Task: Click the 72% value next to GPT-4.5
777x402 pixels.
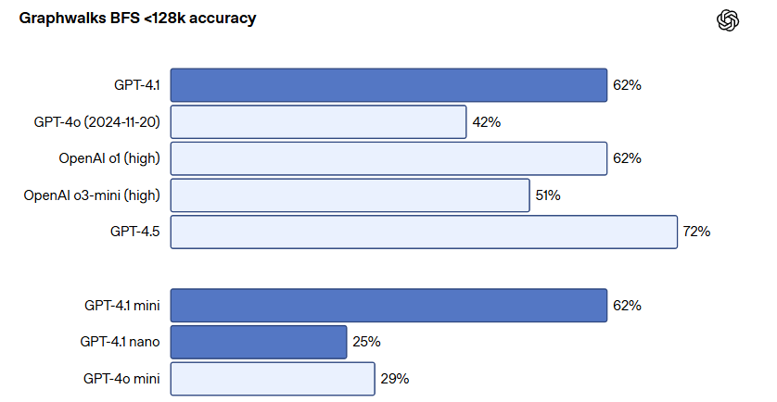Action: 696,232
